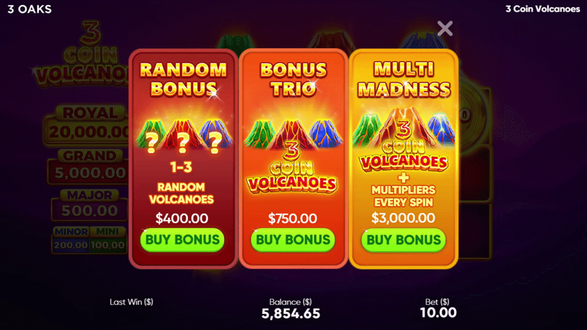Close the buy bonus popup
Viewport: 587px width, 330px height.
(x=445, y=29)
